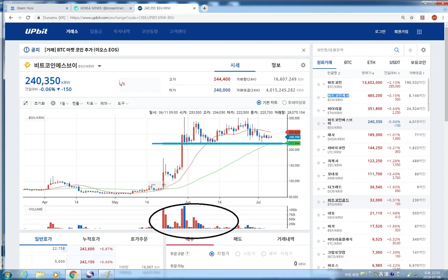The image size is (448, 280).
Task: Open the 거래내역 tab
Action: [x=286, y=239]
